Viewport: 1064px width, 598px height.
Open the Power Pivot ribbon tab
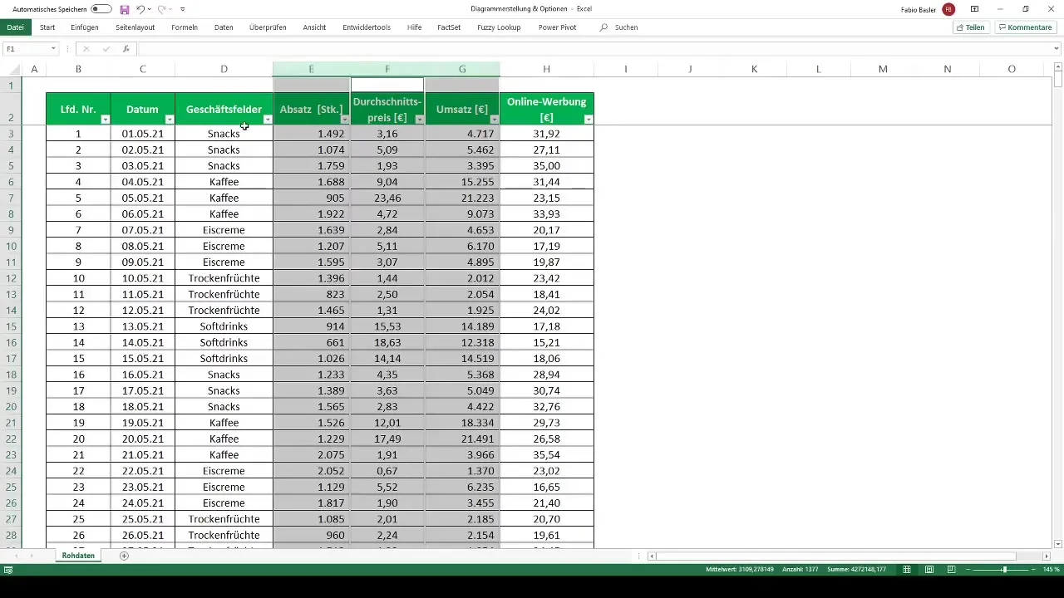(x=557, y=27)
